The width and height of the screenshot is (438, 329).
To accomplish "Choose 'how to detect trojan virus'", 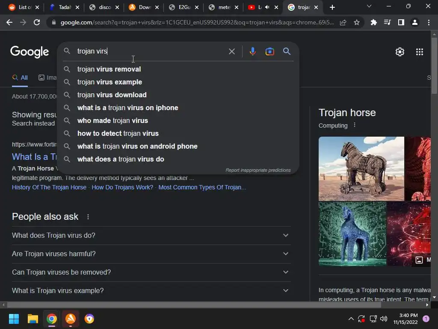I will click(x=178, y=134).
